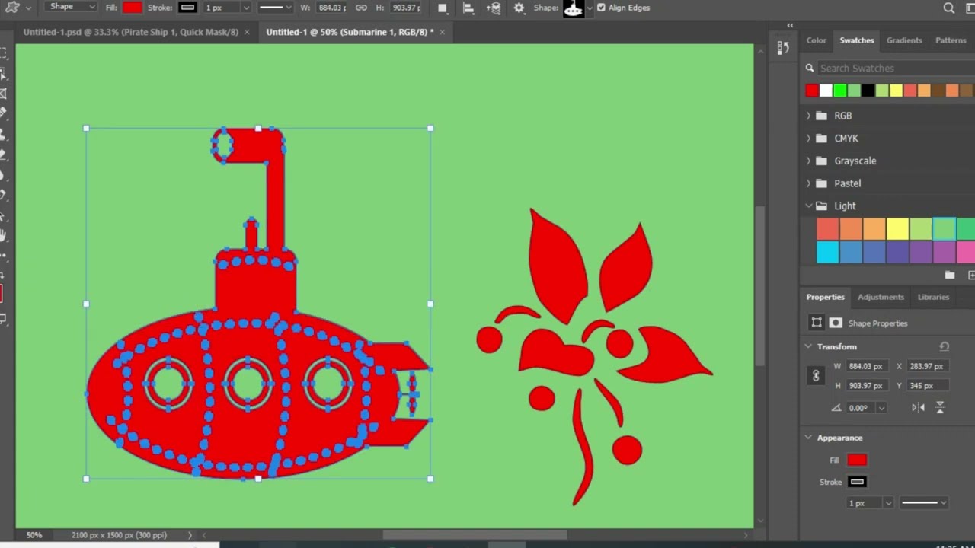Click the link width and height icon
The width and height of the screenshot is (975, 548).
tap(361, 8)
